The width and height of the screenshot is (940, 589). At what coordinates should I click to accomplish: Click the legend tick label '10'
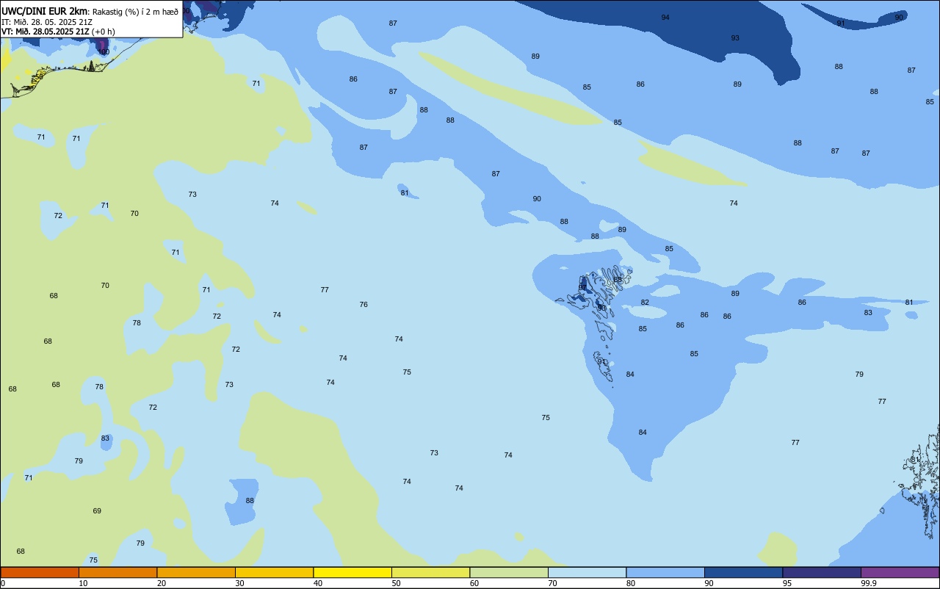coord(83,583)
